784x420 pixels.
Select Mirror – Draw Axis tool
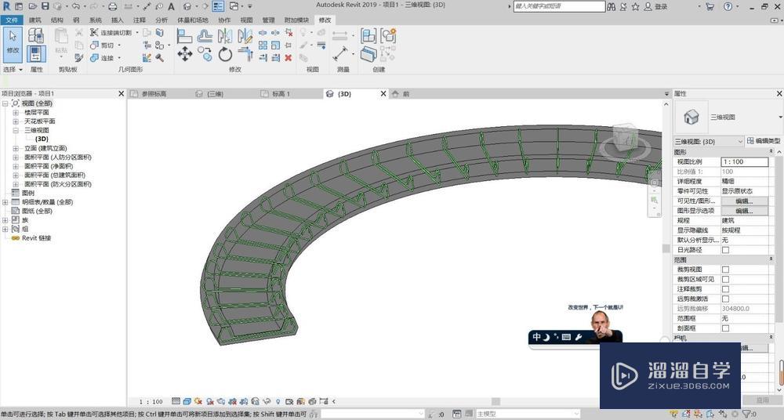245,35
